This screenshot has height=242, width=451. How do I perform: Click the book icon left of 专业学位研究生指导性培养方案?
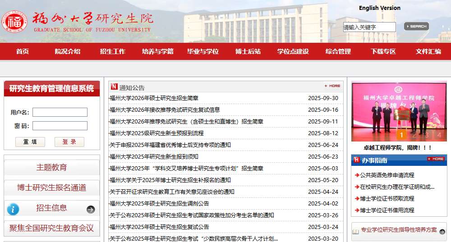pyautogui.click(x=356, y=231)
